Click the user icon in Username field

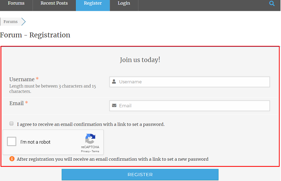[x=114, y=82]
